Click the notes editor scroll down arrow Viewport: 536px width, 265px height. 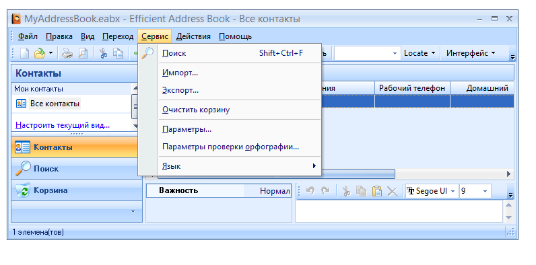[x=508, y=217]
